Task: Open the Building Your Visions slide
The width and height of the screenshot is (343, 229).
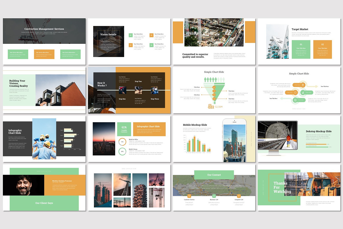Action: coord(44,90)
